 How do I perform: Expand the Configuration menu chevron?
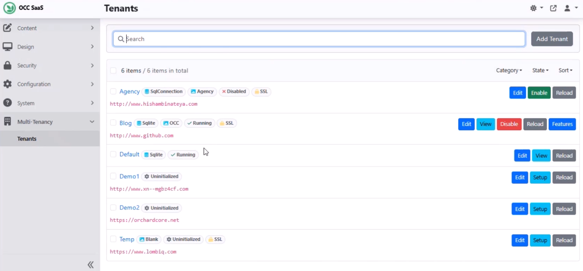92,84
